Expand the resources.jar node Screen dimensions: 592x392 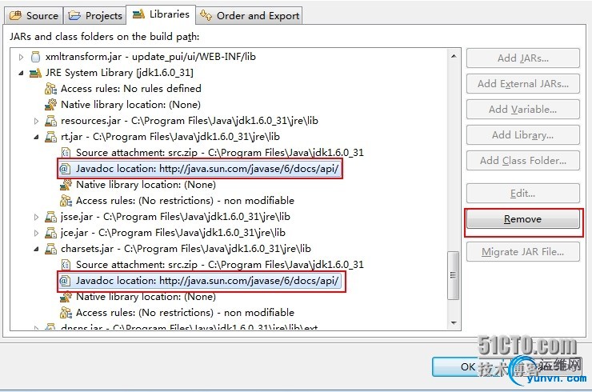[x=36, y=122]
